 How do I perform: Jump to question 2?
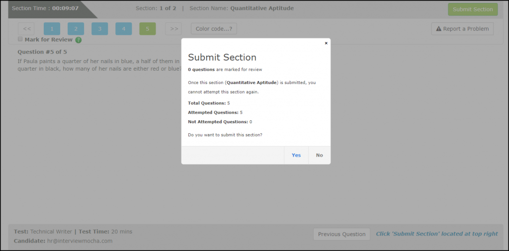point(76,29)
